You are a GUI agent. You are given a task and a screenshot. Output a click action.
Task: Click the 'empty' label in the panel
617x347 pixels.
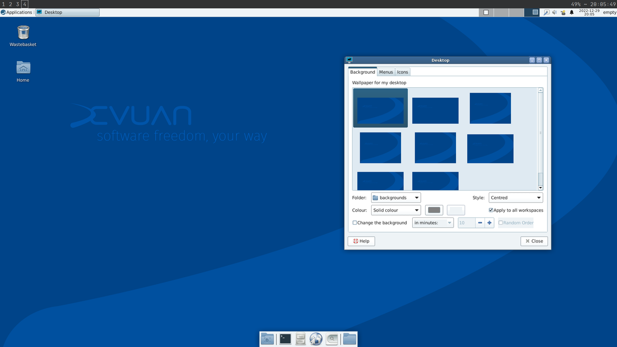(609, 13)
